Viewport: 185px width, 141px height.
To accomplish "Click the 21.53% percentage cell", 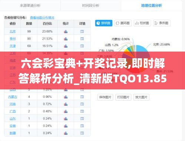I will pyautogui.click(x=47, y=39).
